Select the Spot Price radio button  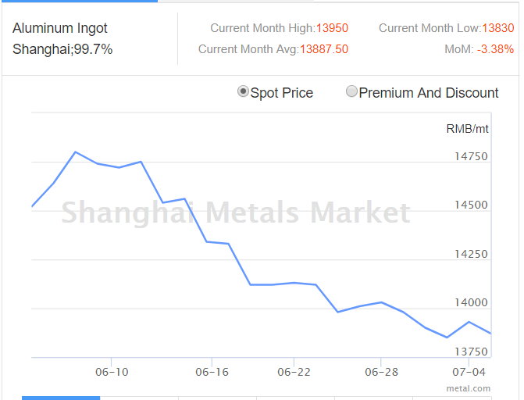click(243, 92)
